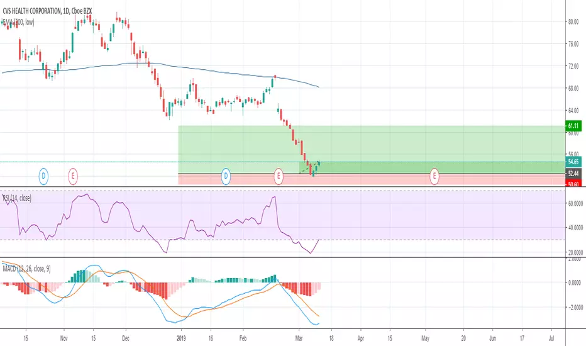Click the 80.00 price axis value
The height and width of the screenshot is (346, 586).
point(573,21)
